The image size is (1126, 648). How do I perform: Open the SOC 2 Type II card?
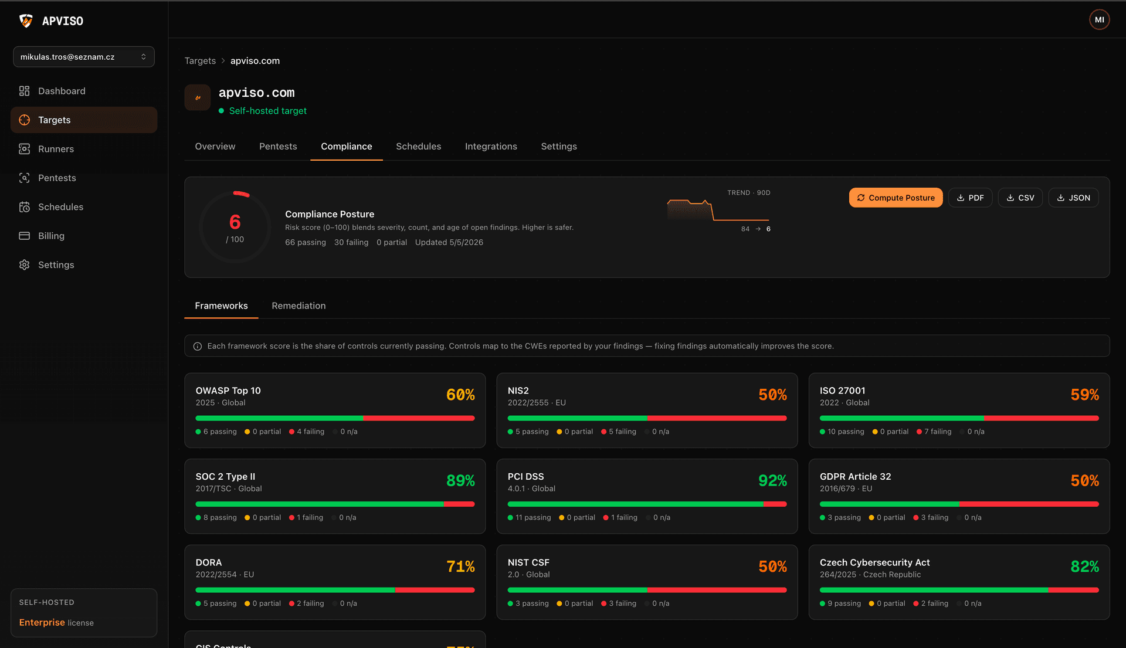tap(335, 496)
